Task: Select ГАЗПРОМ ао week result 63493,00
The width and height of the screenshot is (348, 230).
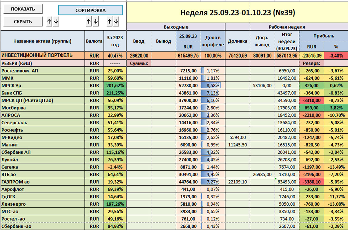Action: point(287,182)
